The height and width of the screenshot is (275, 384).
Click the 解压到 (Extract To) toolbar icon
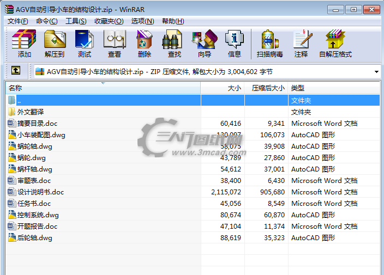pos(55,39)
